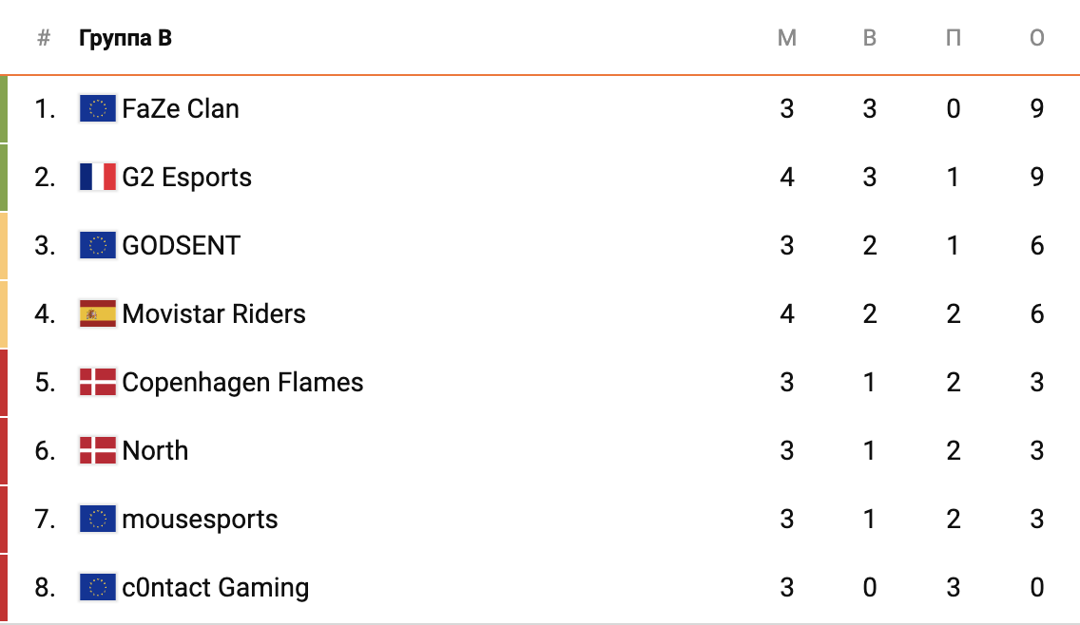Click the EU flag beside mousesports
Screen dimensions: 1080x625
pos(97,519)
